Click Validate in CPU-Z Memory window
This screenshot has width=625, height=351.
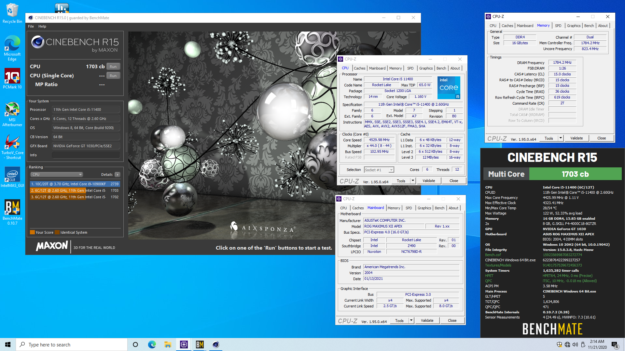576,138
